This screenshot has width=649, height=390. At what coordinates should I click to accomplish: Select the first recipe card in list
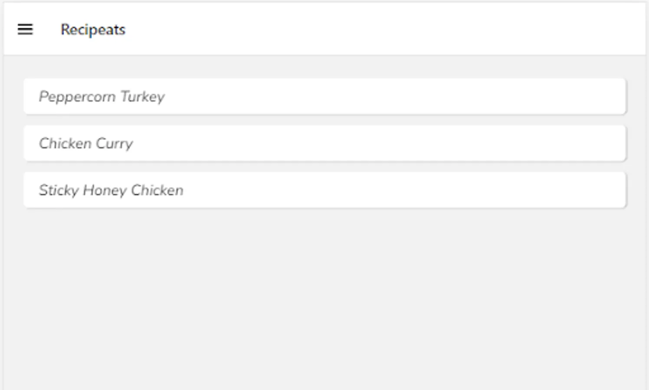[x=325, y=96]
